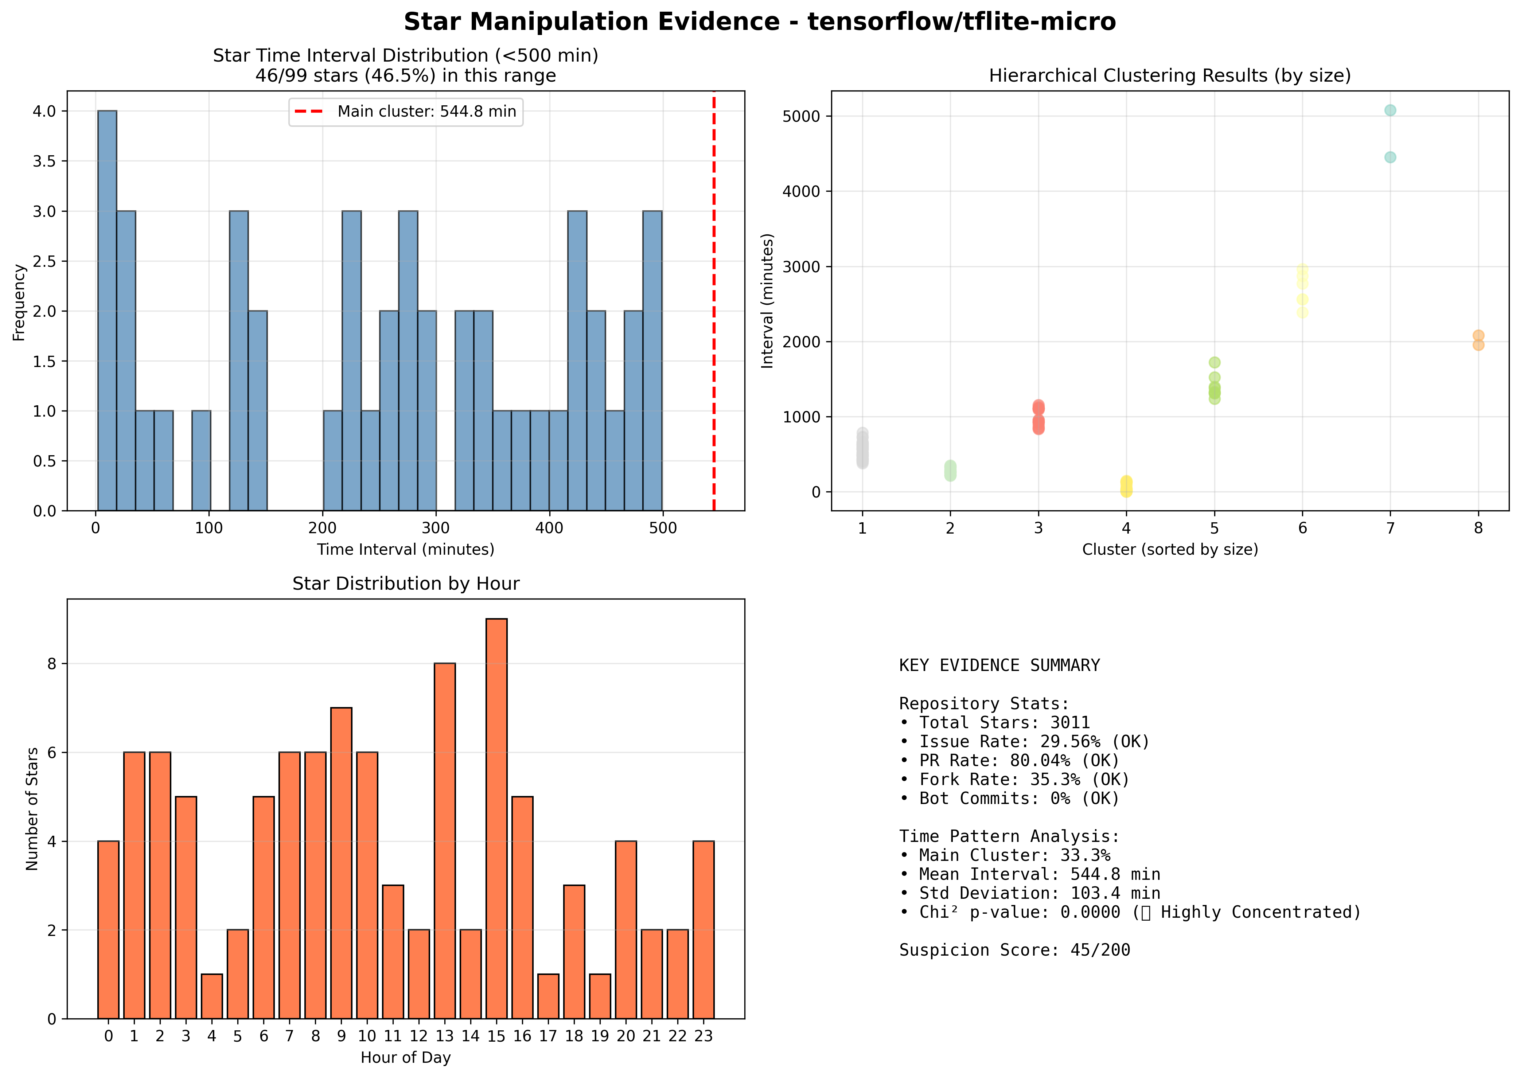Select the highest cluster 7 point near 5000
The height and width of the screenshot is (1077, 1520).
(1390, 110)
